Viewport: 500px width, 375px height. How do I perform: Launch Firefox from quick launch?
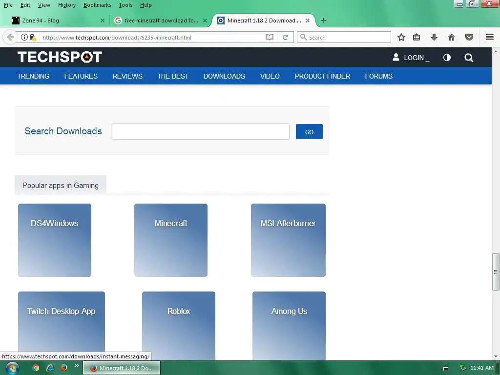tap(64, 368)
